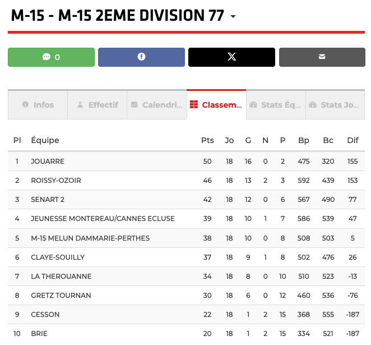Click the green comments share button
371x345 pixels.
click(x=51, y=57)
